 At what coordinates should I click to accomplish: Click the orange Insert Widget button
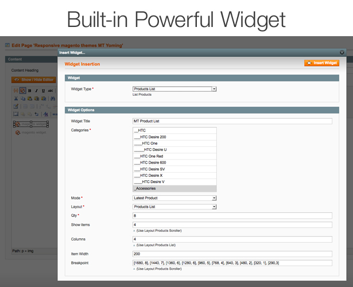(321, 63)
